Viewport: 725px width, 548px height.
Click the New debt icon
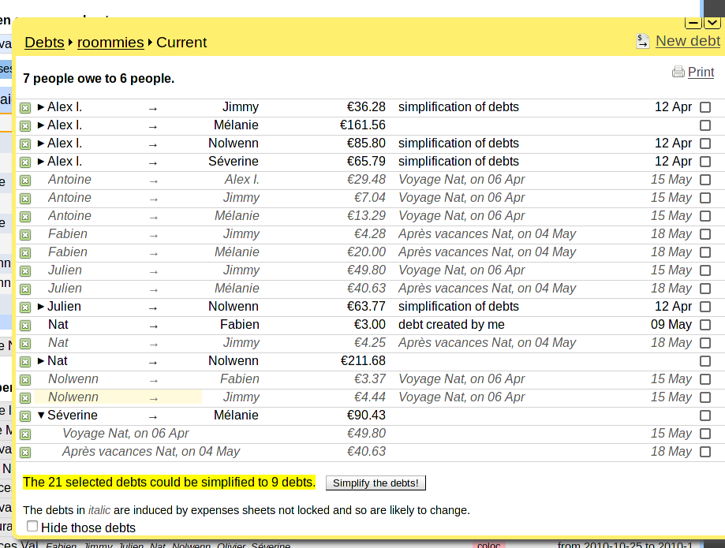click(x=643, y=41)
